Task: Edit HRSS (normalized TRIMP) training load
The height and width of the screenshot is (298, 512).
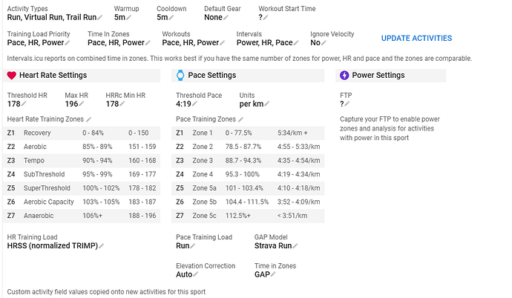Action: pos(101,246)
